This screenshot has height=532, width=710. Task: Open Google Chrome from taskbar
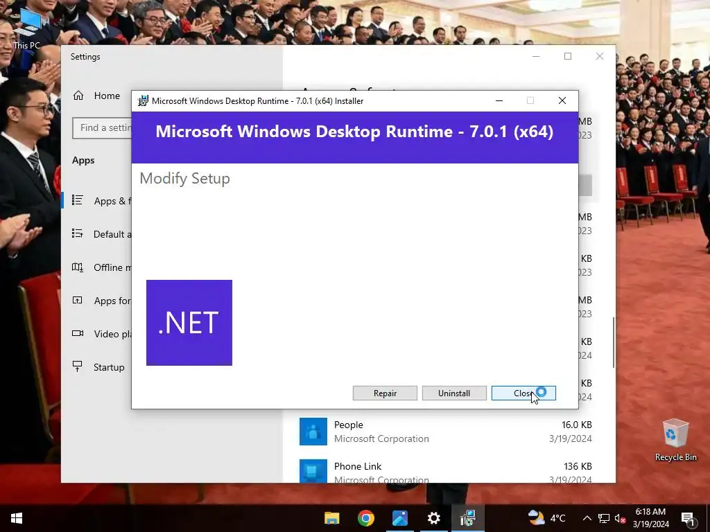366,518
